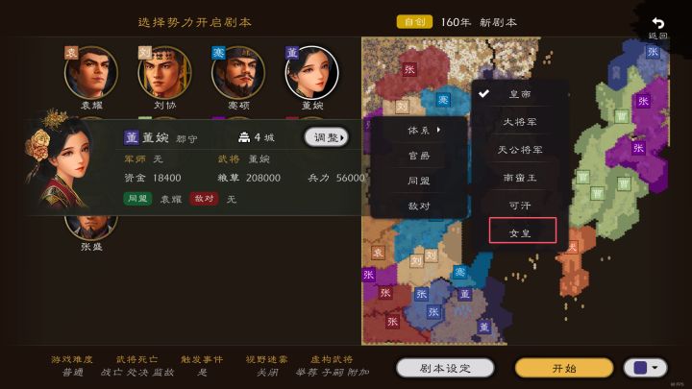Open the 同盟 menu entry
Viewport: 692px width, 389px height.
click(x=419, y=181)
